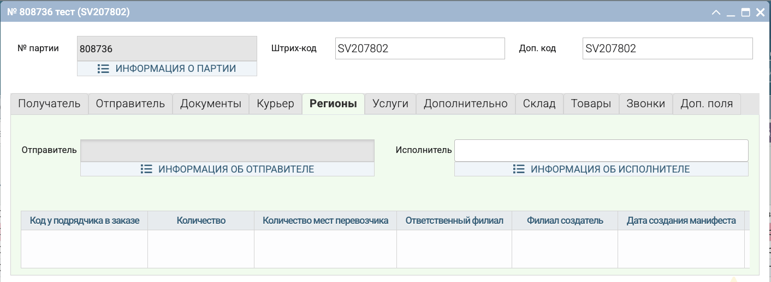Open the Звонки tab

(646, 103)
